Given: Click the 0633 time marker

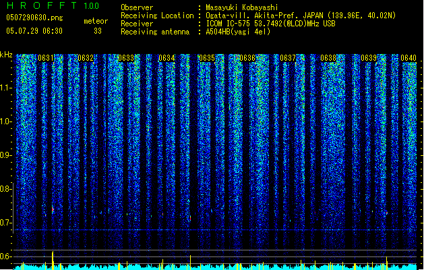Looking at the screenshot, I should [x=126, y=58].
